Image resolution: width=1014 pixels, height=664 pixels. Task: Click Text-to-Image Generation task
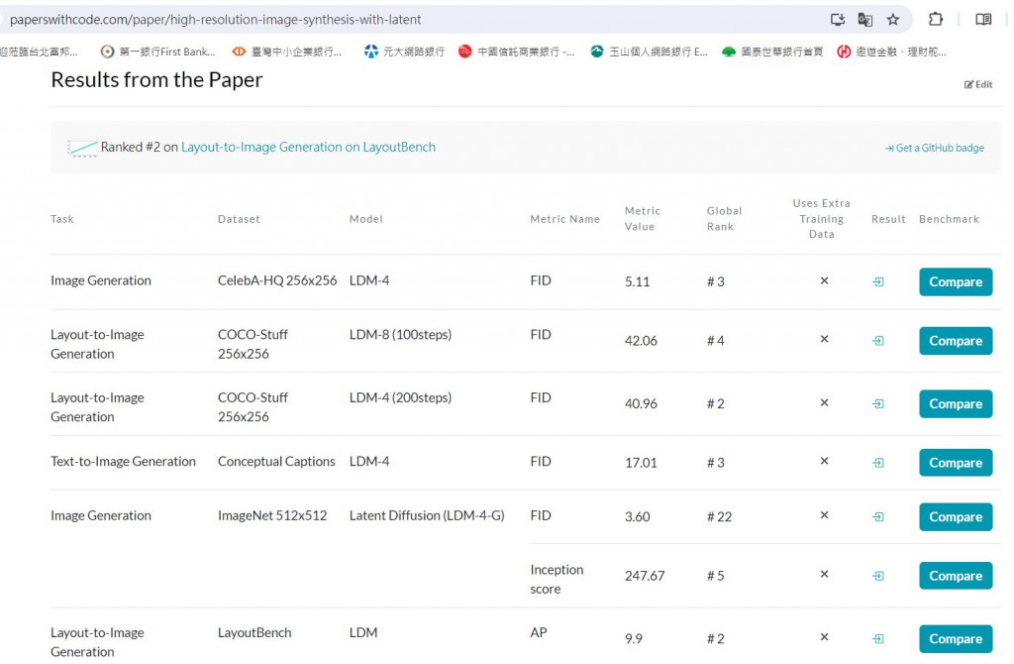pyautogui.click(x=123, y=462)
